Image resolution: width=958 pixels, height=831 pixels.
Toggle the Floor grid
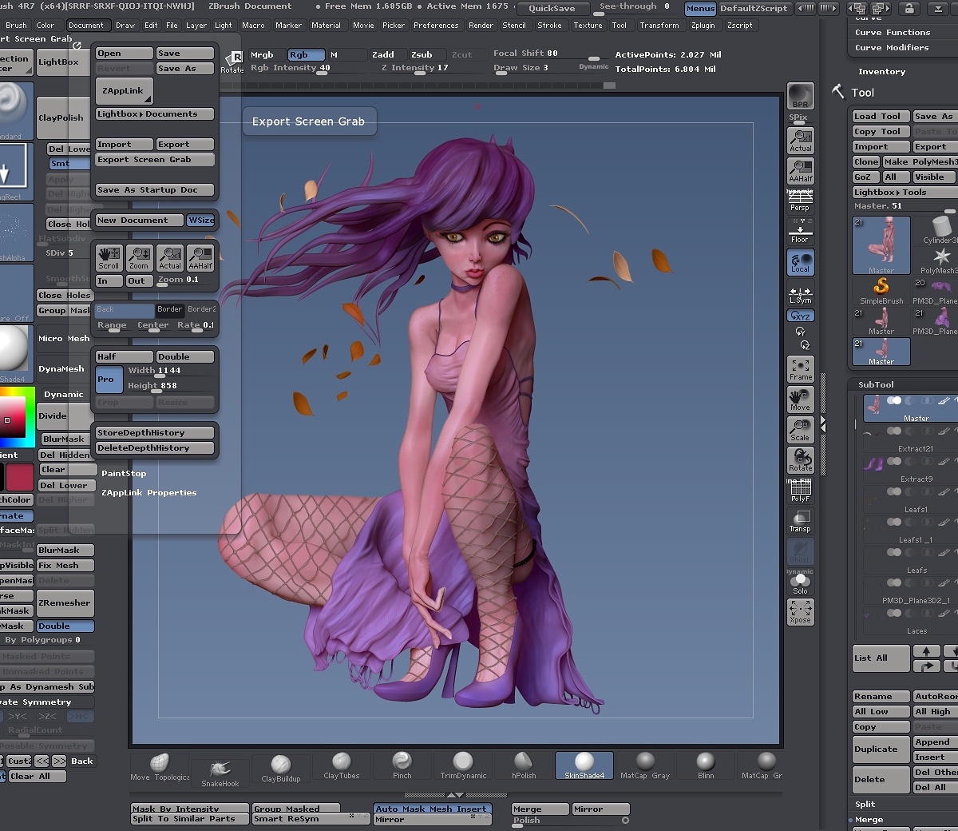point(800,232)
